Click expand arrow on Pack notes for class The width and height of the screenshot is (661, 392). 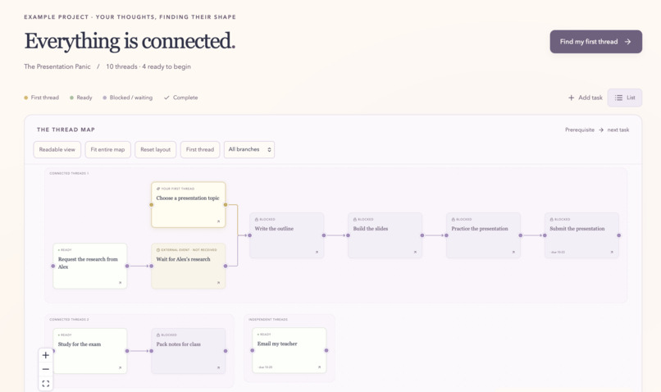[218, 367]
